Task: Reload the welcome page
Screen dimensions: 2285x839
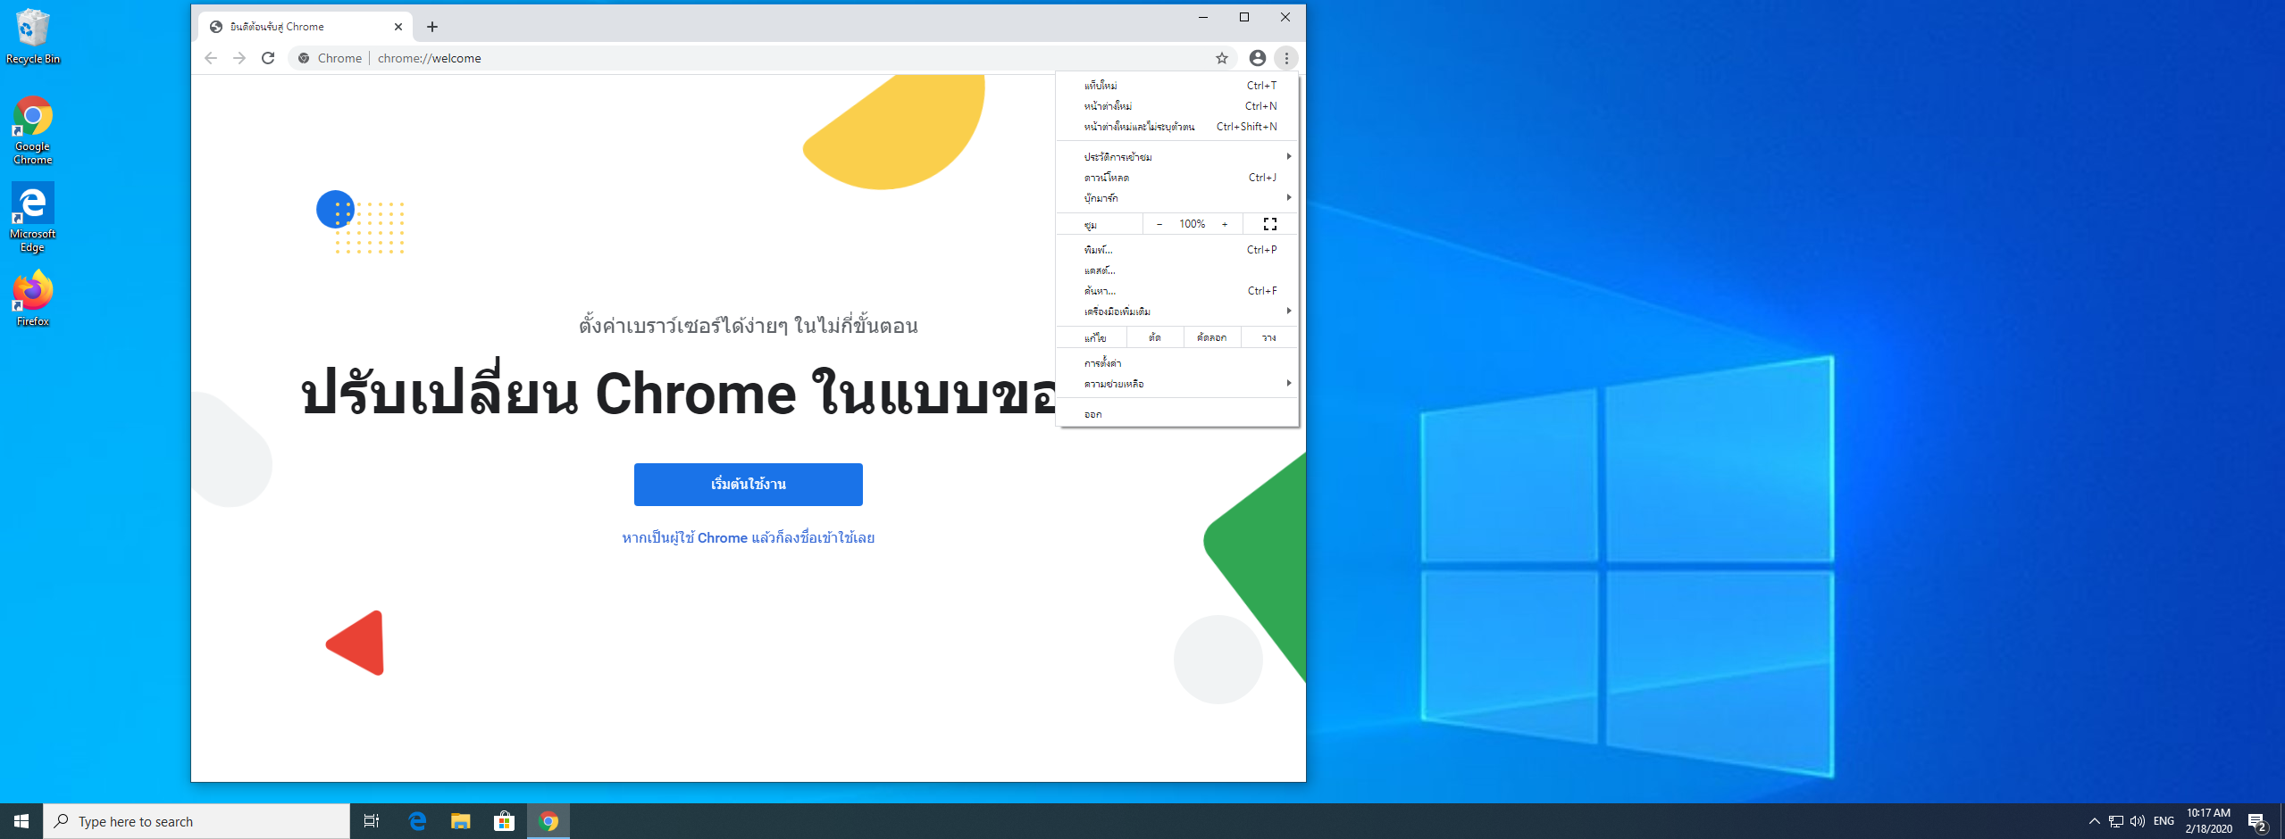Action: [x=268, y=58]
